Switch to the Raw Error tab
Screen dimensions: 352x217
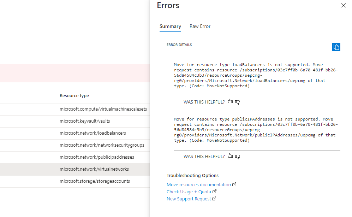[200, 26]
